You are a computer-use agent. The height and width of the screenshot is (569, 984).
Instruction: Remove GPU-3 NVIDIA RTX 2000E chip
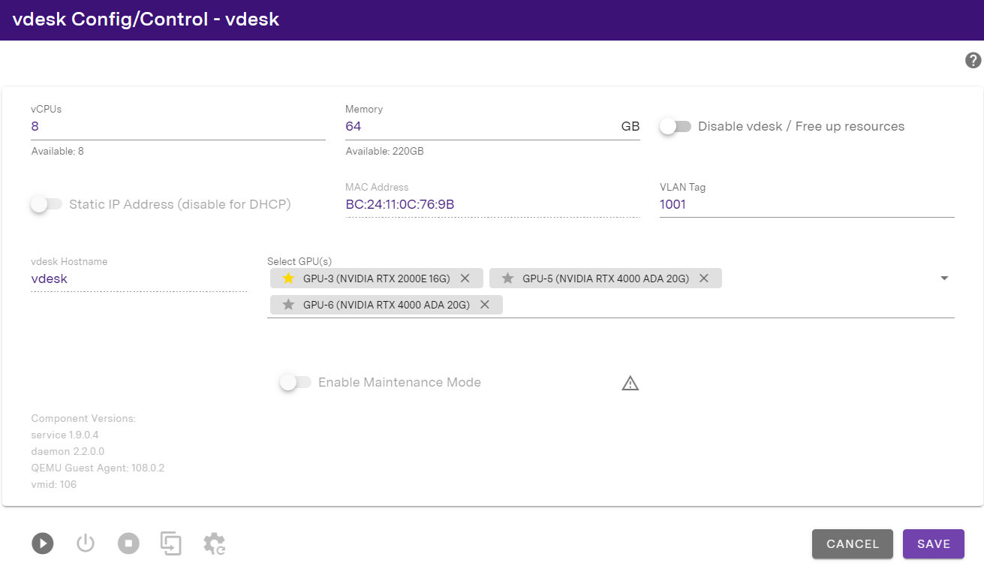click(465, 278)
